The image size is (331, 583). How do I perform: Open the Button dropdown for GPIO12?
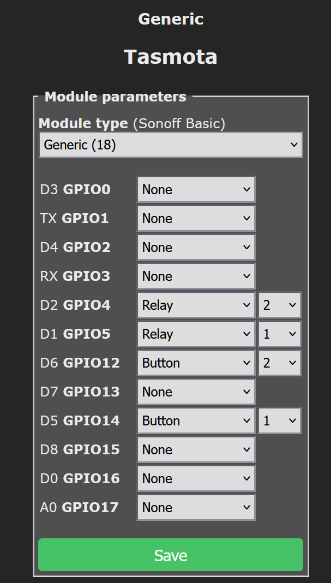(x=196, y=363)
